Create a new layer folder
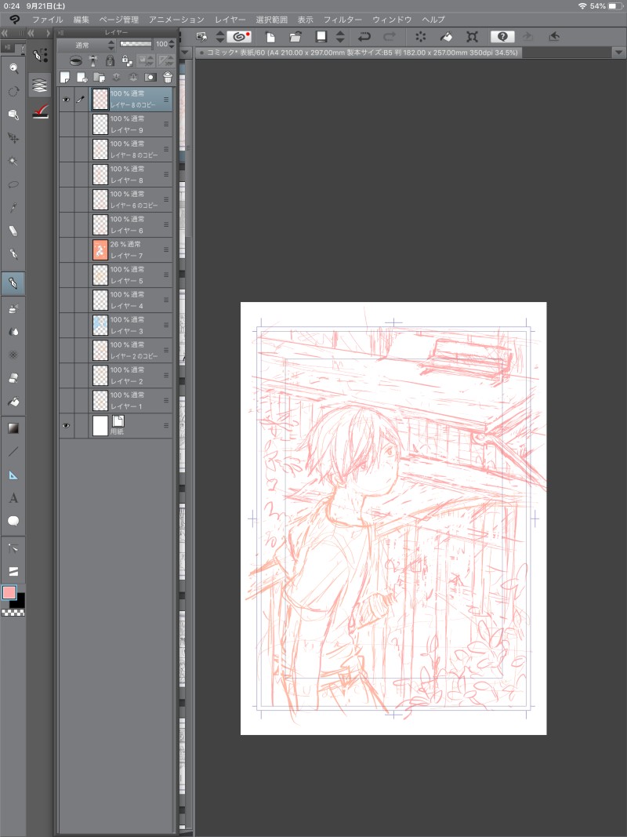The image size is (627, 837). click(x=99, y=78)
